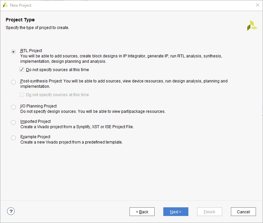
Task: Uncheck 'Do not specify sources' under RTL Project
Action: tap(22, 70)
